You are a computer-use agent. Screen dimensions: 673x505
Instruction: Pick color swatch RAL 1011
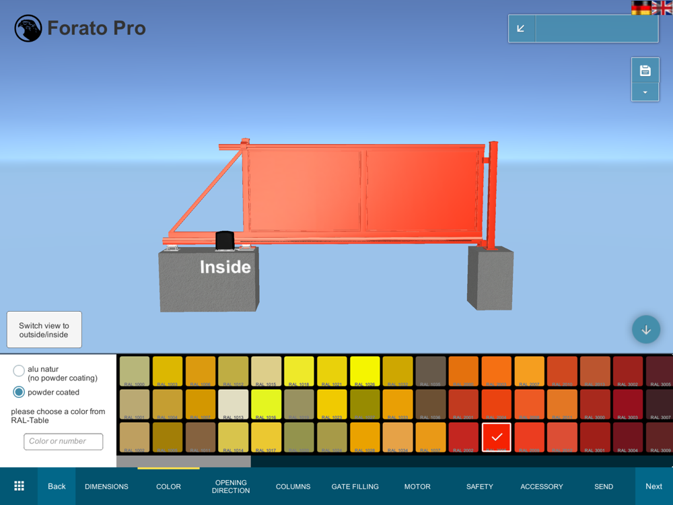201,437
